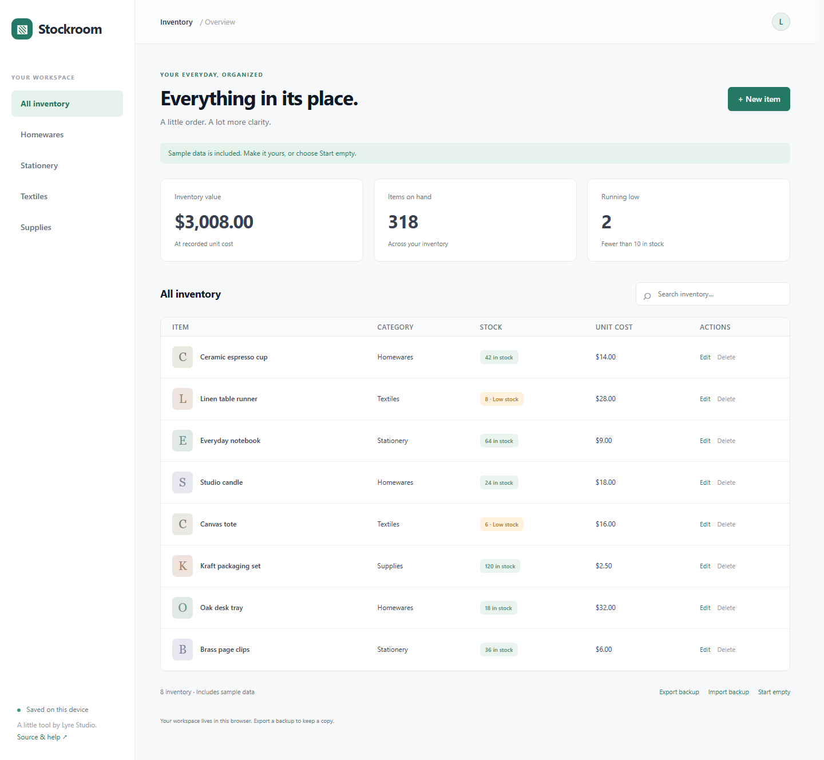The height and width of the screenshot is (760, 824).
Task: Click the STOCK column header
Action: [x=490, y=327]
